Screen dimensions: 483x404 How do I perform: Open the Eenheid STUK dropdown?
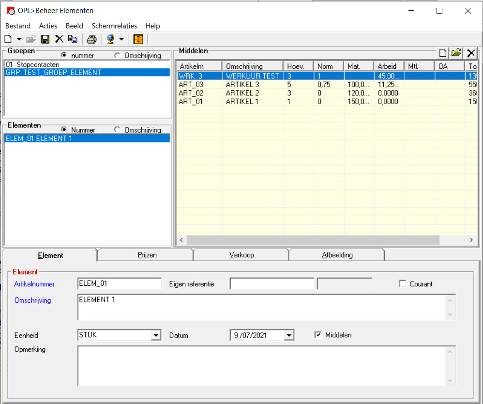coord(156,335)
